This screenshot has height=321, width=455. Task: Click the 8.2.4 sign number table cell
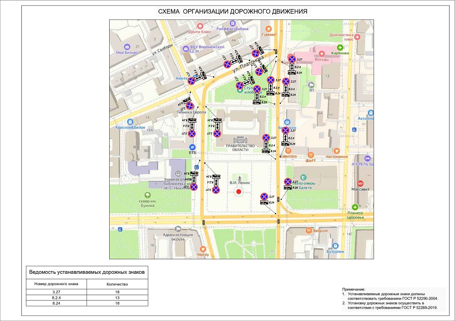click(56, 298)
